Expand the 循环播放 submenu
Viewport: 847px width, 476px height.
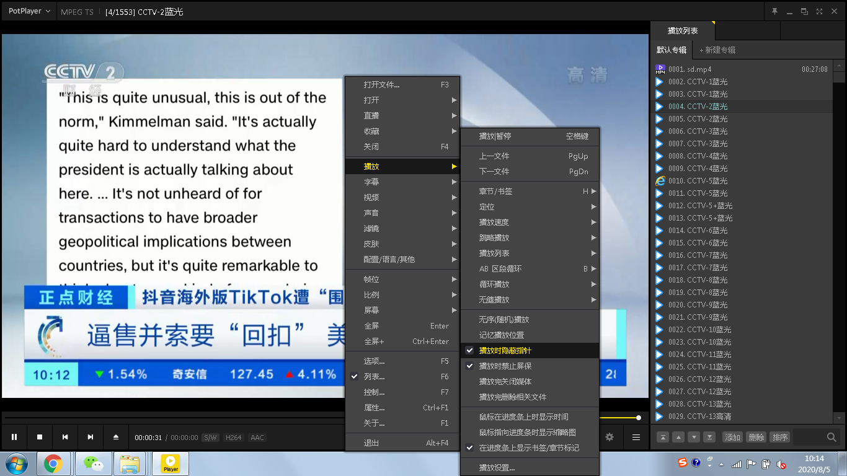[x=530, y=284]
